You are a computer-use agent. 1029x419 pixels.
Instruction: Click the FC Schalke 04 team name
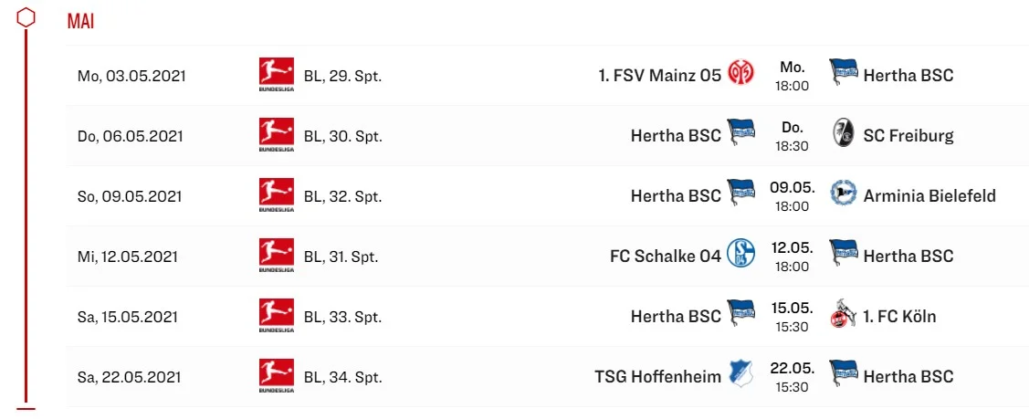pos(666,257)
